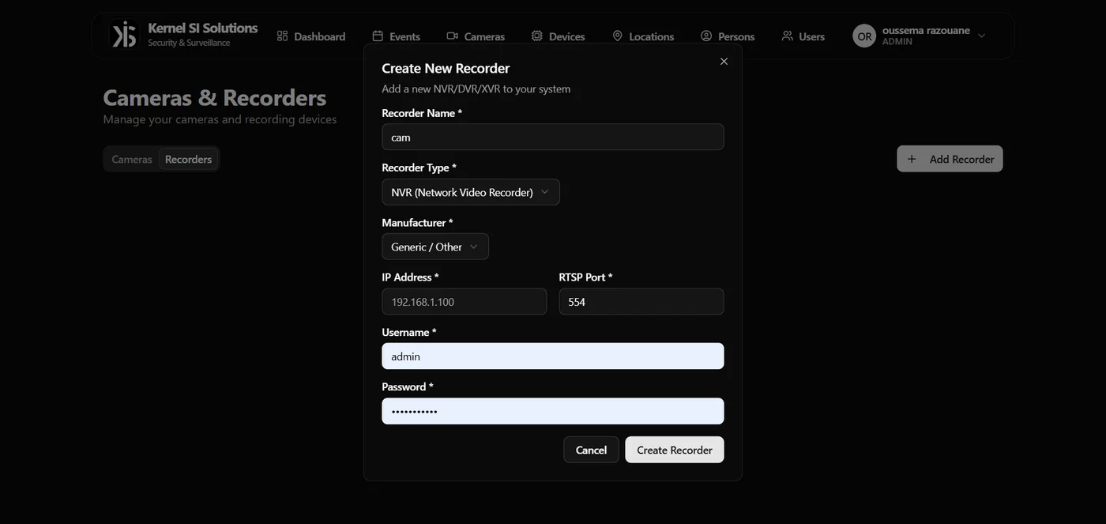Open the Manufacturer dropdown
This screenshot has height=524, width=1106.
(x=435, y=247)
